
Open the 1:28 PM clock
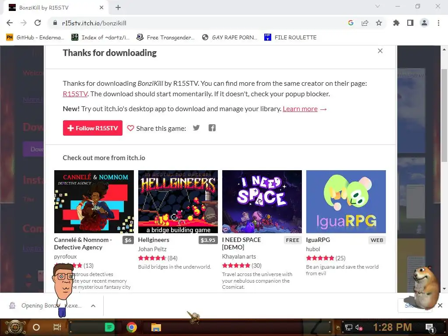[x=392, y=327]
